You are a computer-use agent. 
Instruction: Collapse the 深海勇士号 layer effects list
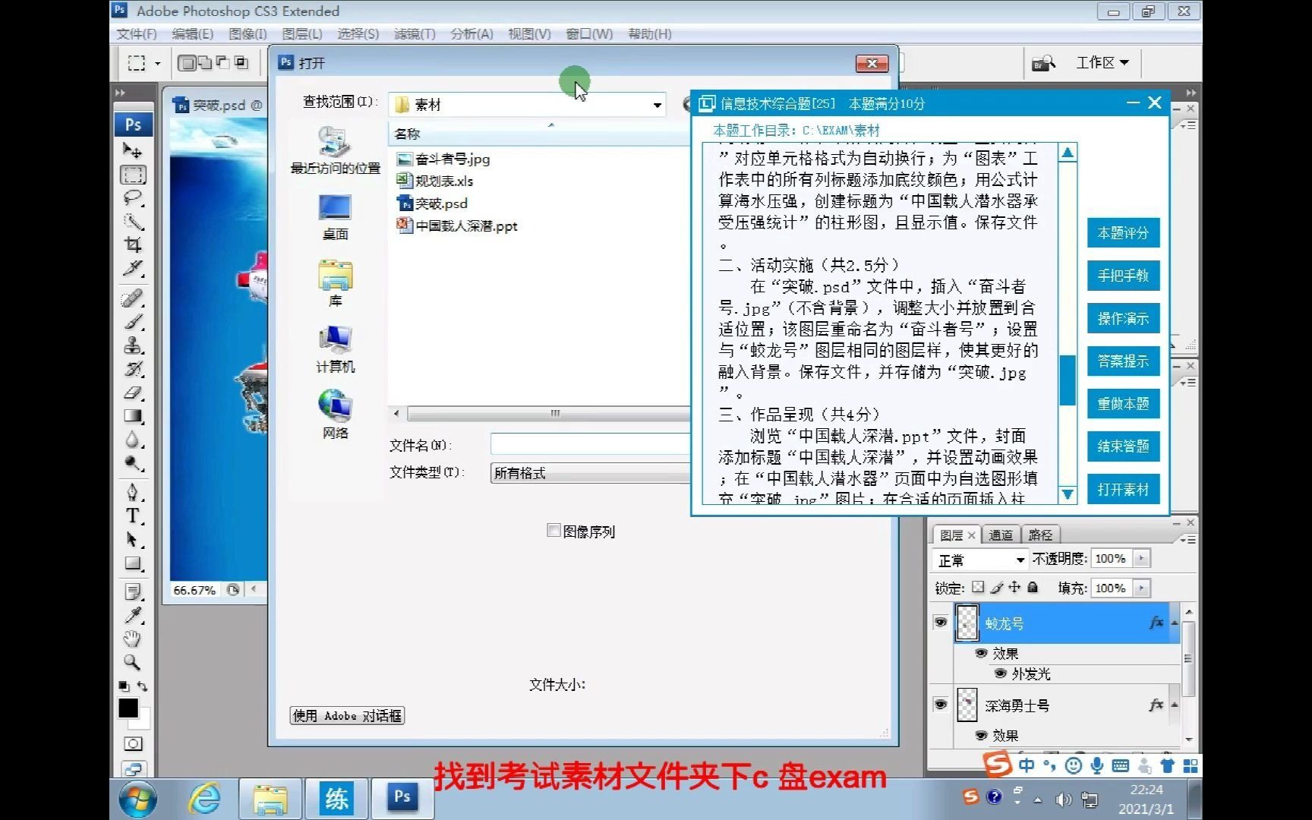1175,705
